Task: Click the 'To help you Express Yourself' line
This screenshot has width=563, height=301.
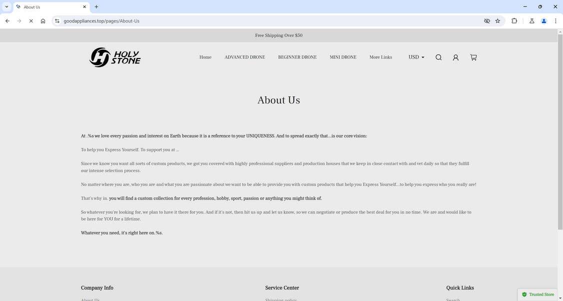Action: pos(129,150)
